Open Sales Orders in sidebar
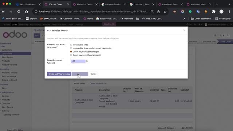 pyautogui.click(x=7, y=57)
